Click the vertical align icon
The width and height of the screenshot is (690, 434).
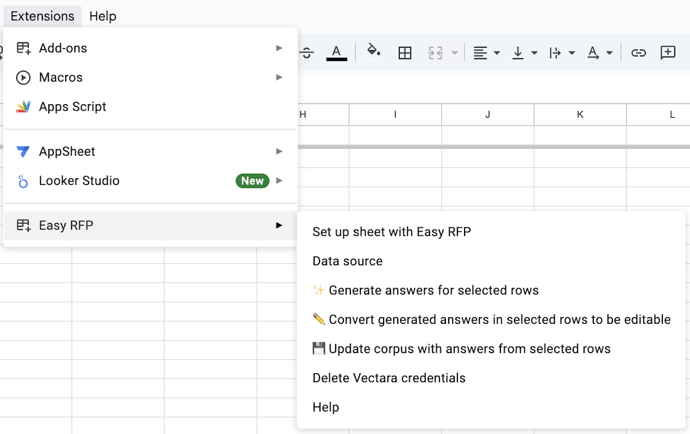point(518,53)
